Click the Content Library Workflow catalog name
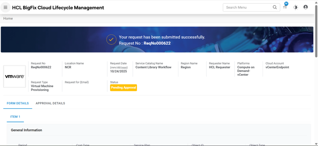Screen dimensions: 318x146 click(153, 67)
